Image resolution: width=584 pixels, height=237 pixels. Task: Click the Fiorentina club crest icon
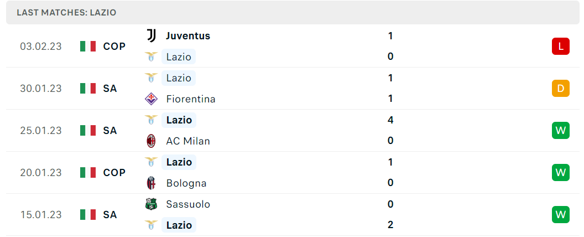point(151,99)
